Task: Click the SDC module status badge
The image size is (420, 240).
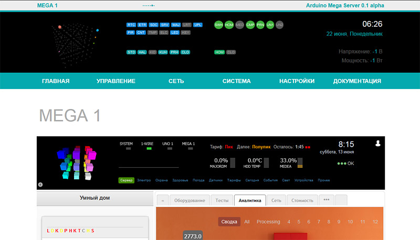Action: pyautogui.click(x=153, y=25)
